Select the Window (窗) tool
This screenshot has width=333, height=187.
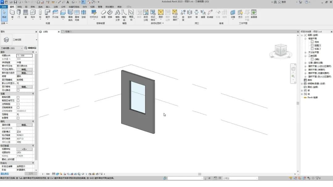coord(26,14)
